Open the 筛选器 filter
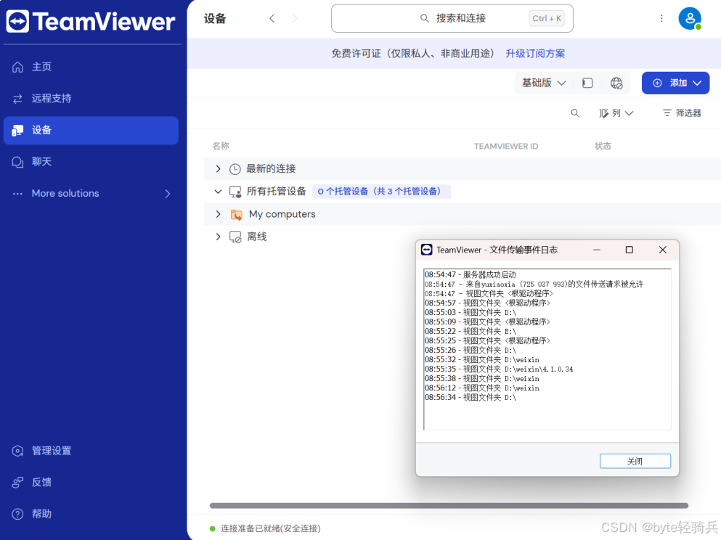 click(x=682, y=113)
